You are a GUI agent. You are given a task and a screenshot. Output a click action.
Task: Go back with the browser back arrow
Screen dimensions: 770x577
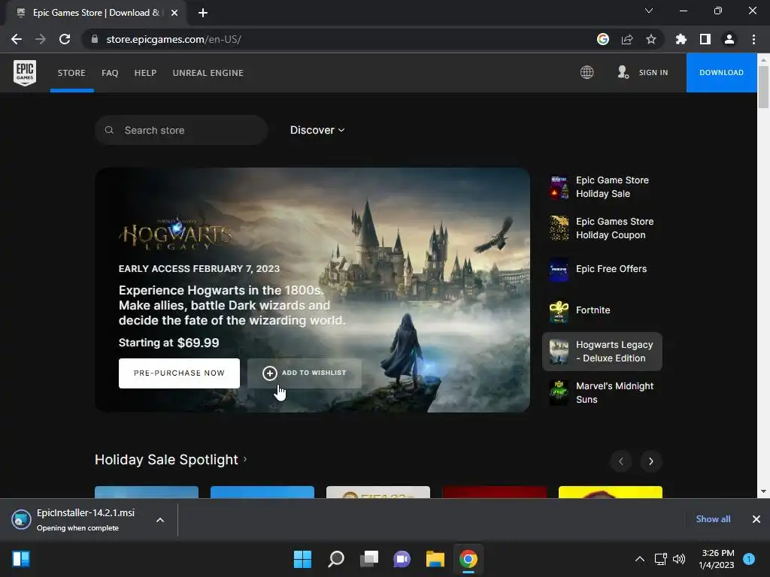[17, 39]
